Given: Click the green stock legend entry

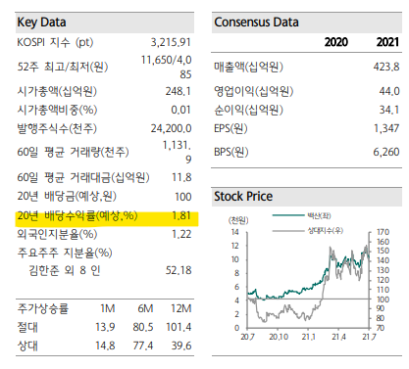Looking at the screenshot, I should pos(301,215).
